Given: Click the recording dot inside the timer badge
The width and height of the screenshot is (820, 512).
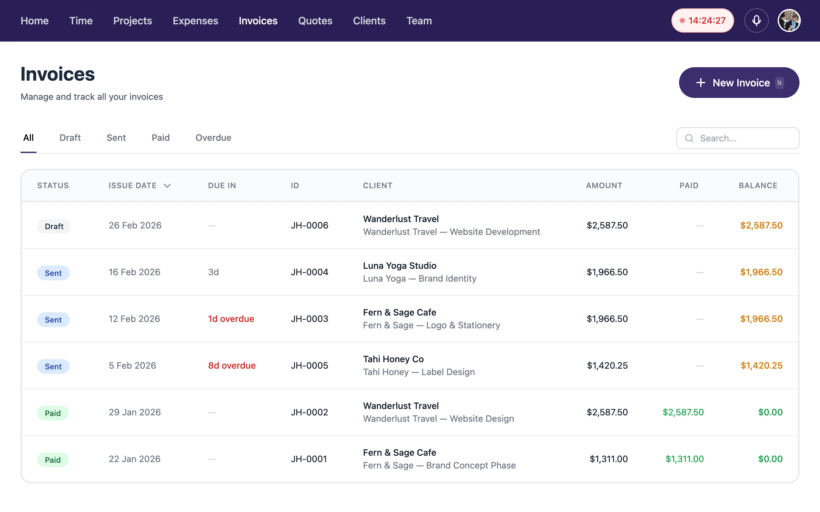Looking at the screenshot, I should pos(683,21).
